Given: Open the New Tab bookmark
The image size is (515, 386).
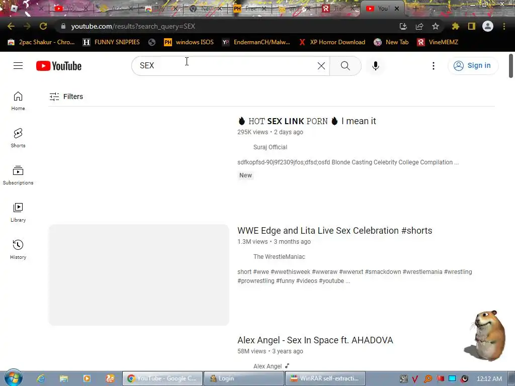Looking at the screenshot, I should (x=391, y=42).
